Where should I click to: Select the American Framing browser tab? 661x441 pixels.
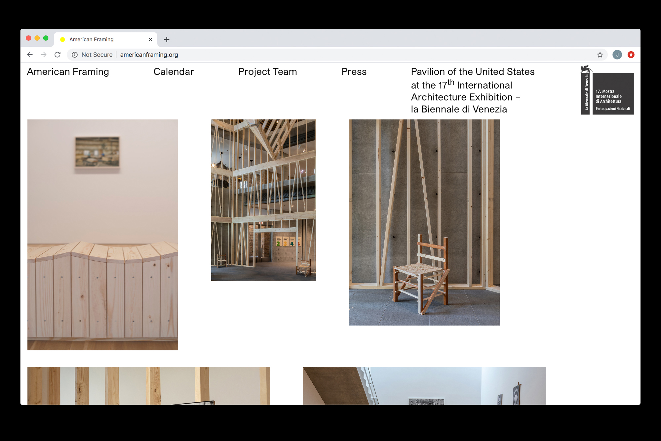point(99,39)
